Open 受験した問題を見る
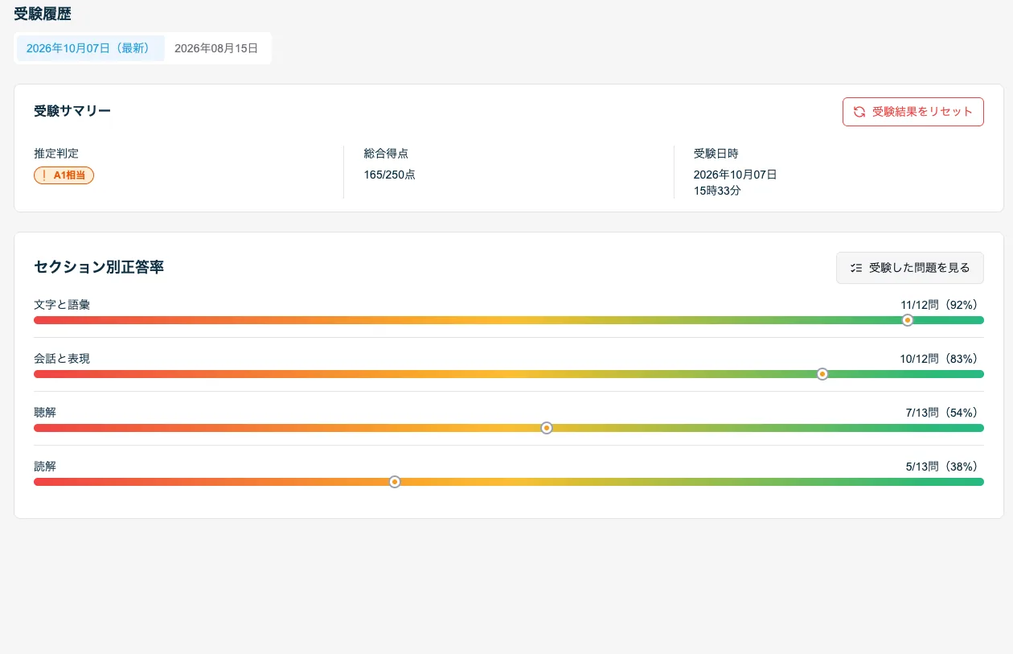 pyautogui.click(x=910, y=268)
